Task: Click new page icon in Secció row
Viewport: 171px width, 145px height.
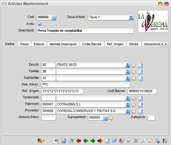Action: coord(140,66)
